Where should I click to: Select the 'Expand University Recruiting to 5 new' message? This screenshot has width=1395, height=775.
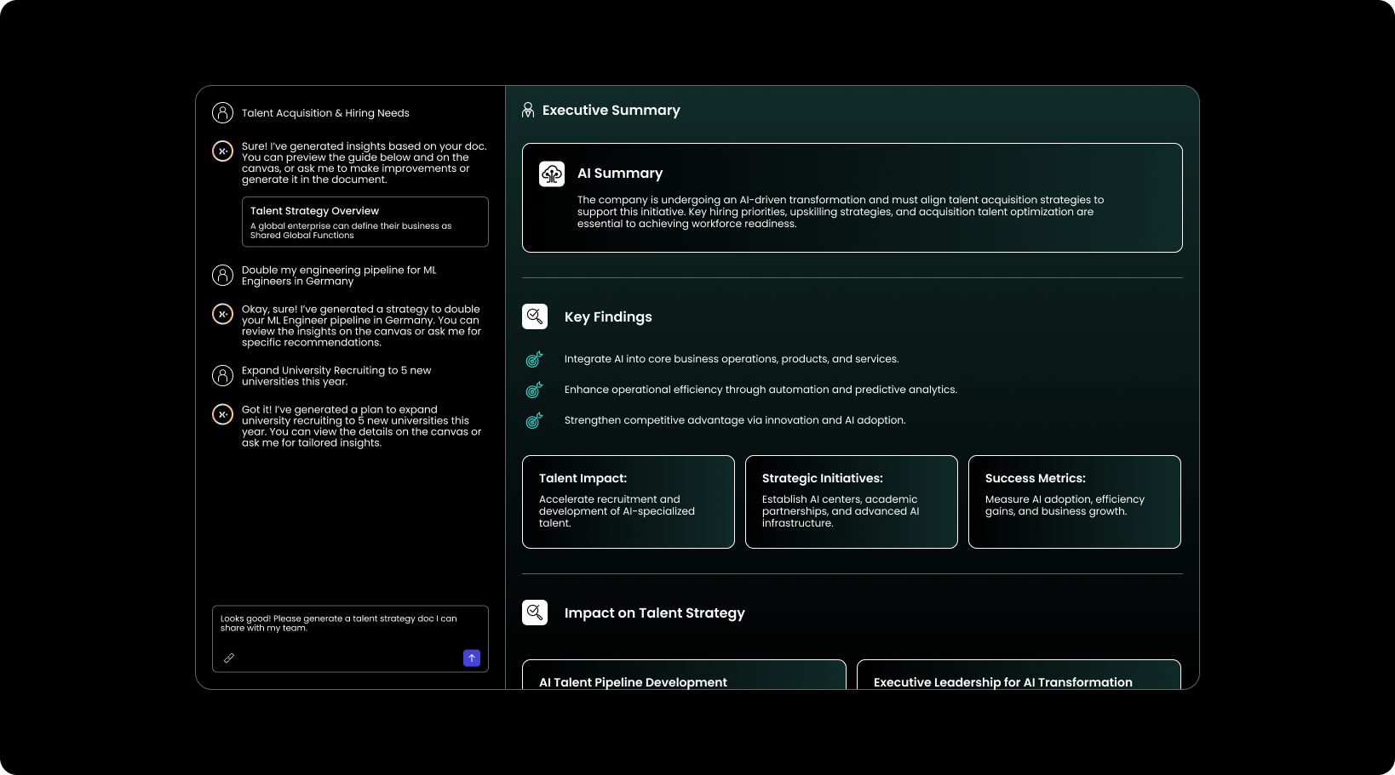point(336,376)
